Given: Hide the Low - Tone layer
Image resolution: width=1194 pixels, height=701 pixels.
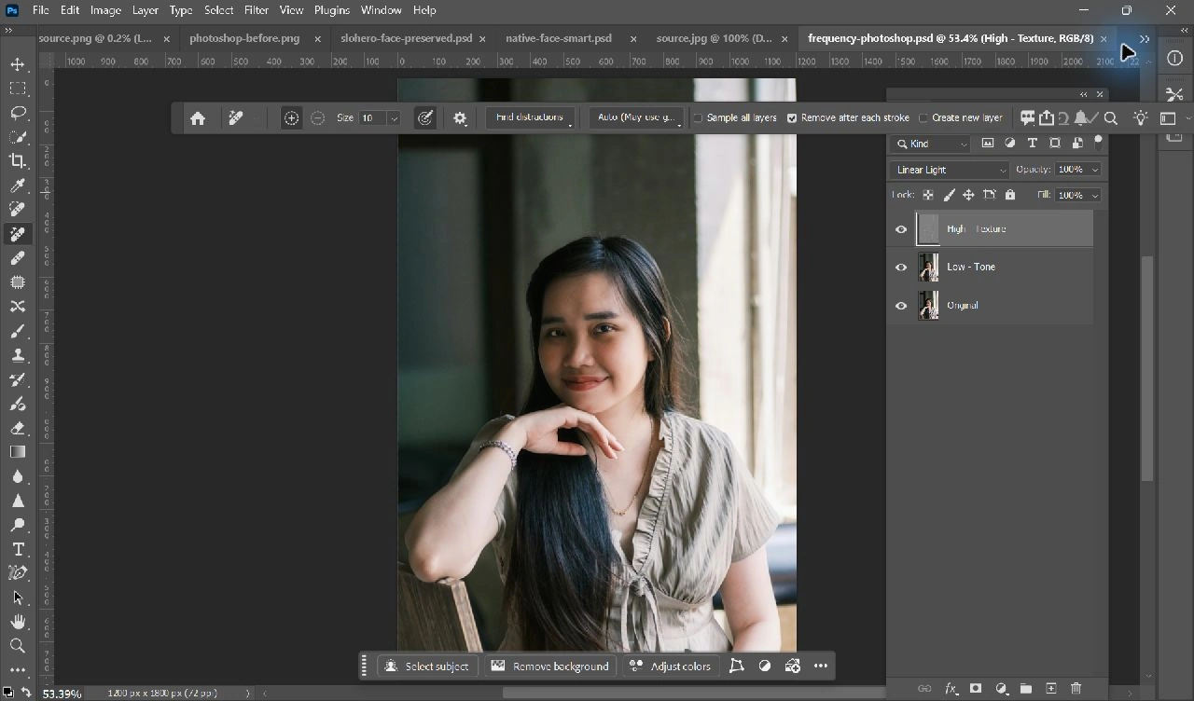Looking at the screenshot, I should coord(901,268).
